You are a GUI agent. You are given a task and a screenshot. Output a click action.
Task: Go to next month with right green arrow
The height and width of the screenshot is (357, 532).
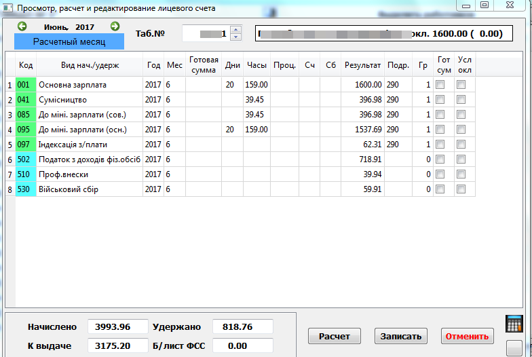(115, 26)
